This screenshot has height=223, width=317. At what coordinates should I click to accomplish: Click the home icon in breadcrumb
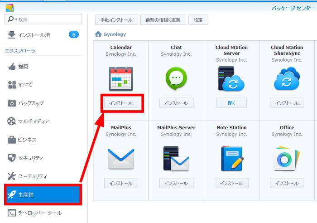[98, 34]
